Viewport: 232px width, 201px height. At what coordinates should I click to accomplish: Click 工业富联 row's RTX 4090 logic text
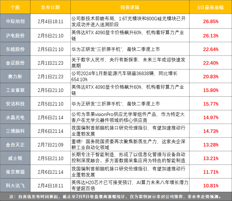[128, 90]
